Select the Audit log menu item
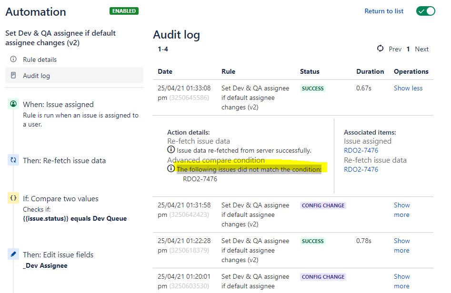This screenshot has height=293, width=451. click(x=74, y=76)
